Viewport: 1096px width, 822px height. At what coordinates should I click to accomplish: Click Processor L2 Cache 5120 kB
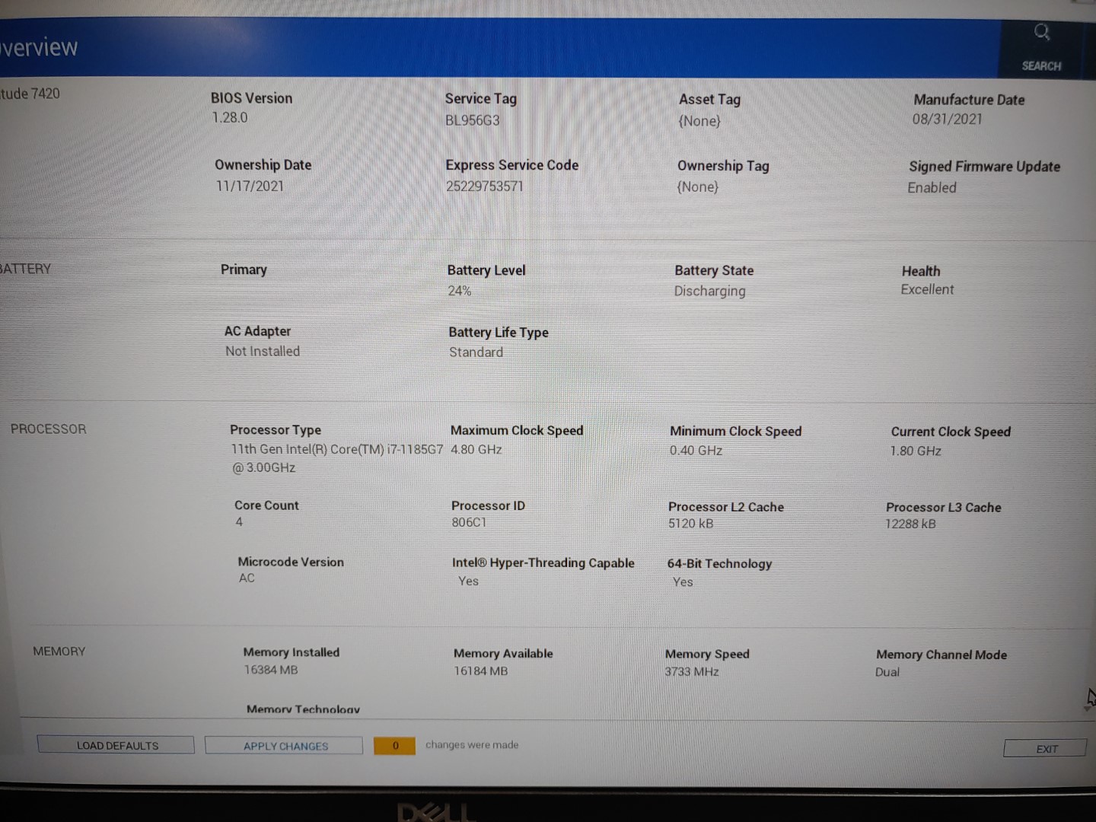[691, 524]
